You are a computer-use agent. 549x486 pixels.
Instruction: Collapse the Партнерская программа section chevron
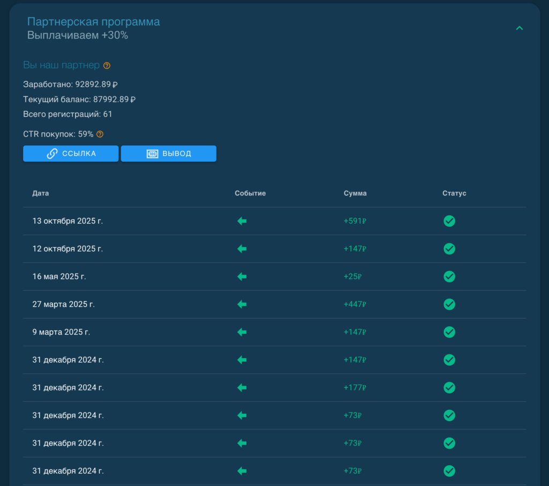(x=519, y=28)
